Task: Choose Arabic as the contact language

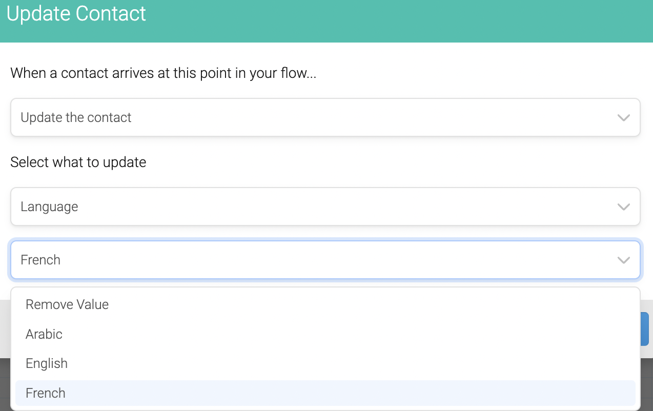Action: tap(44, 334)
